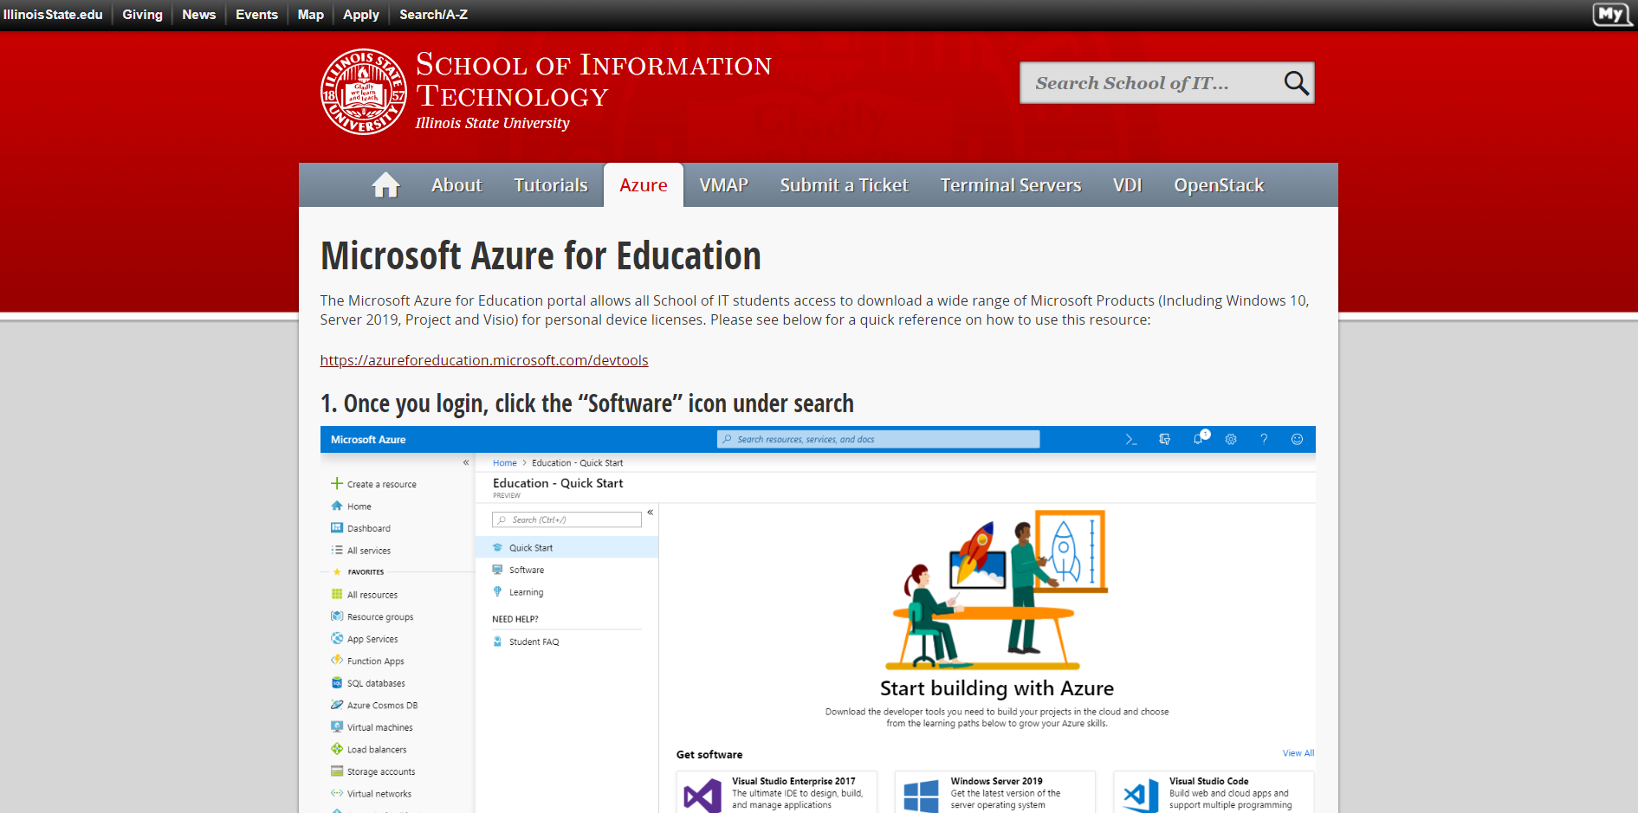The image size is (1638, 813).
Task: Click the Azure directory filter icon
Action: pyautogui.click(x=1164, y=440)
